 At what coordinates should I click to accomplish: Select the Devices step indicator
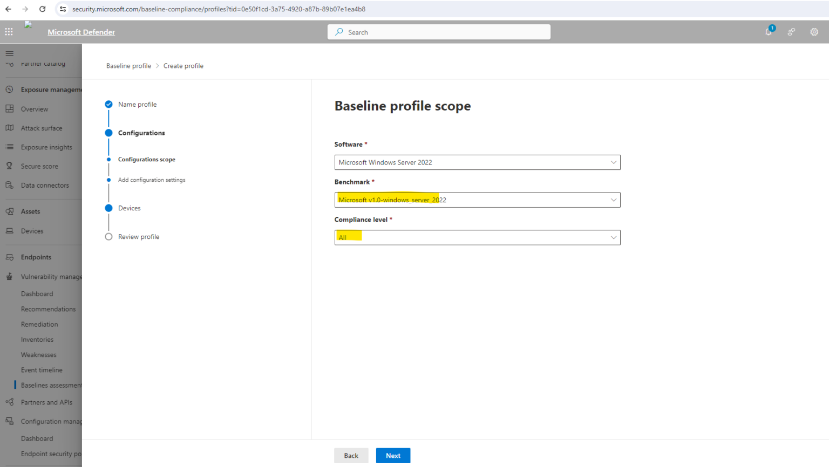point(108,208)
